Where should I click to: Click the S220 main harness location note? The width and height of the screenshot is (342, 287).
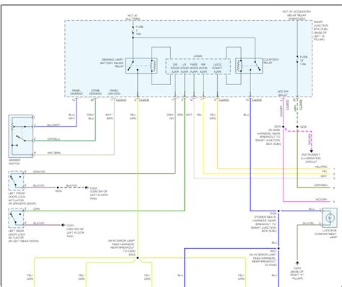[268, 137]
